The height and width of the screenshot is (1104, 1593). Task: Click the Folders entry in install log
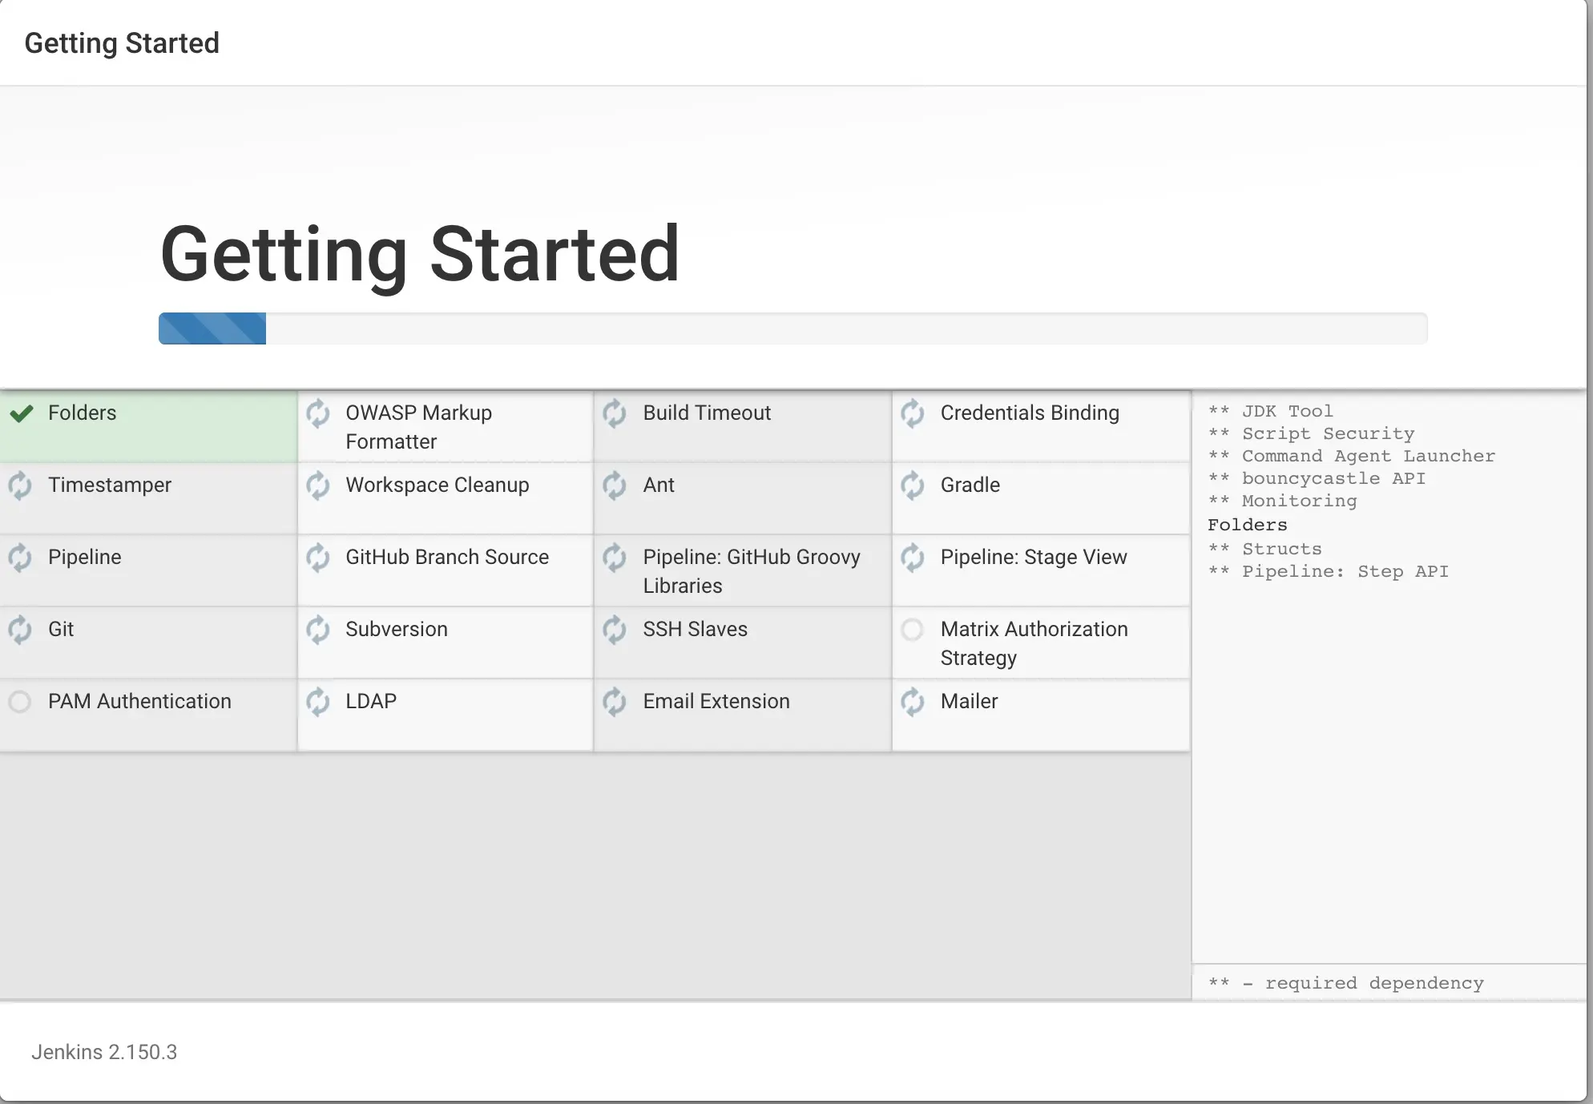click(1247, 526)
